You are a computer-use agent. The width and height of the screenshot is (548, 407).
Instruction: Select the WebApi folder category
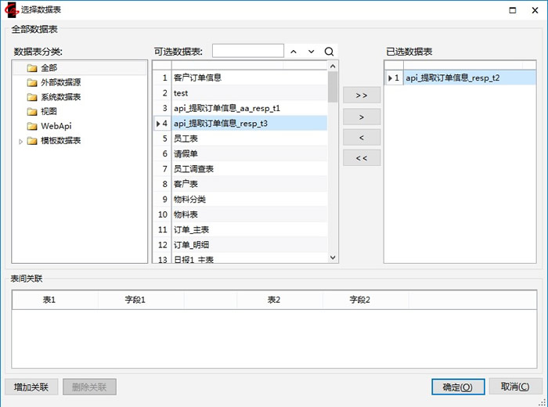(x=56, y=126)
